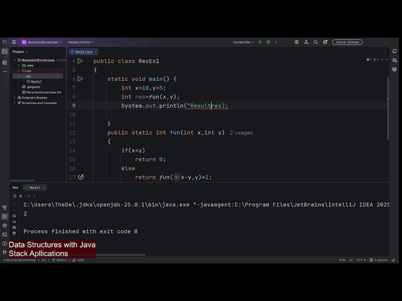The height and width of the screenshot is (301, 402).
Task: Open the Problems tool window
Action: pyautogui.click(x=4, y=243)
